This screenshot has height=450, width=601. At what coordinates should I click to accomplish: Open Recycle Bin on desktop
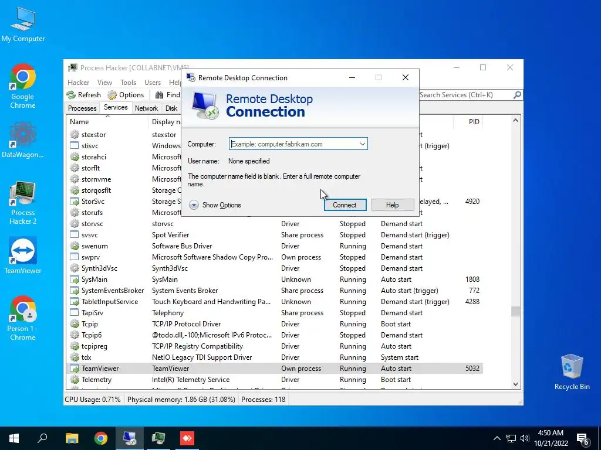click(572, 372)
